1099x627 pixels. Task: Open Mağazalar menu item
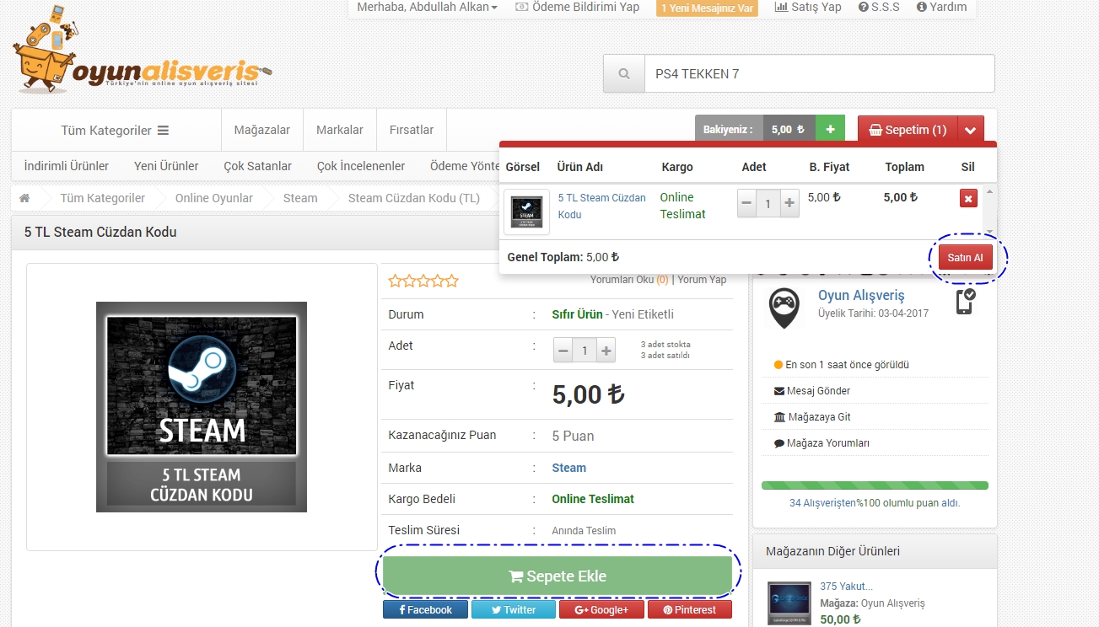click(x=262, y=130)
